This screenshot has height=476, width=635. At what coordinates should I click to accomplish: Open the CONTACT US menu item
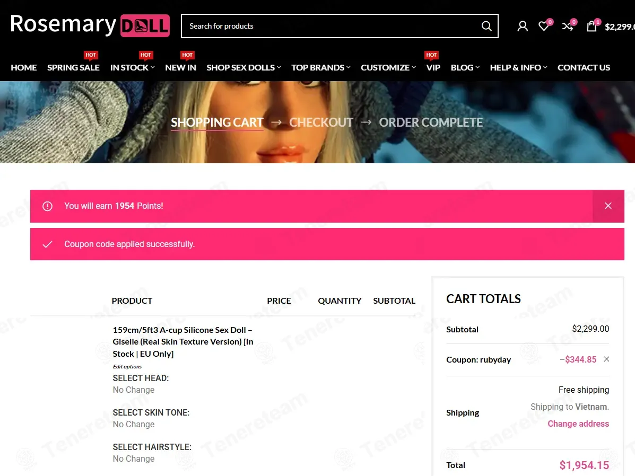[x=584, y=68]
